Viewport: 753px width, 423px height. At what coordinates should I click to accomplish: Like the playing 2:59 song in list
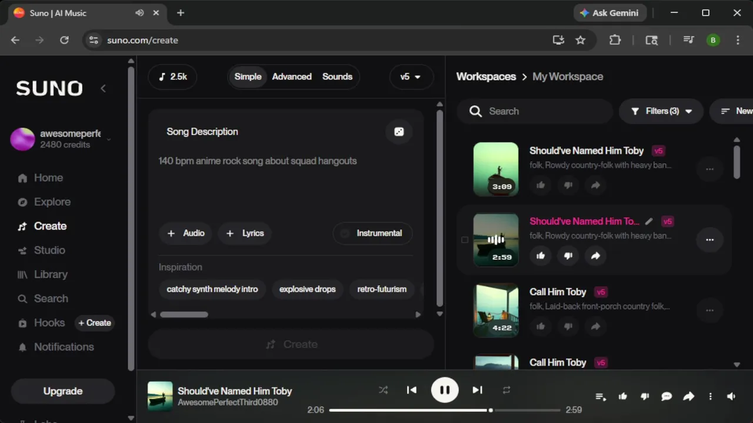point(541,256)
